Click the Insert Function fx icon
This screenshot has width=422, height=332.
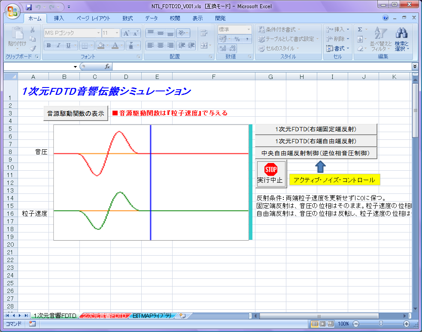107,66
